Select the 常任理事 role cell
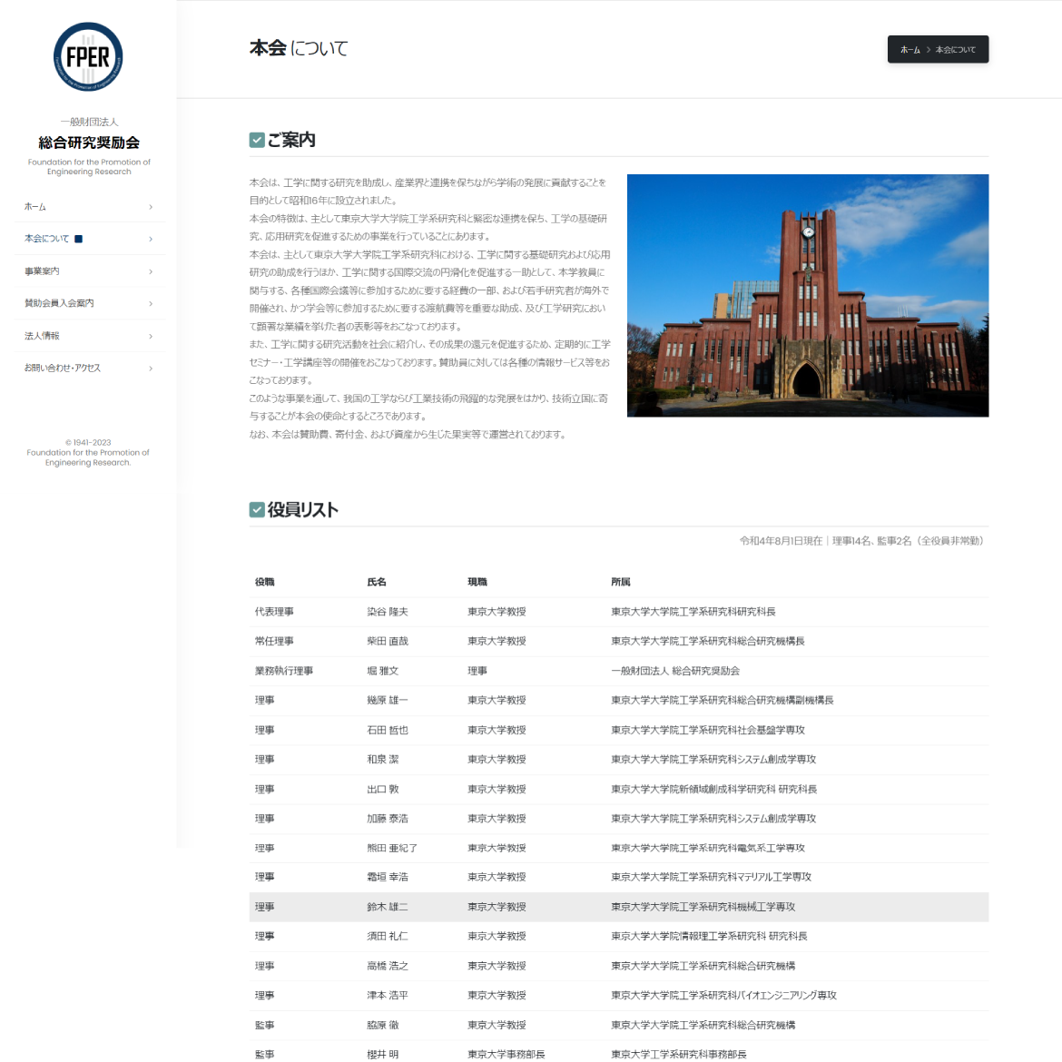Viewport: 1062px width, 1062px height. point(274,641)
